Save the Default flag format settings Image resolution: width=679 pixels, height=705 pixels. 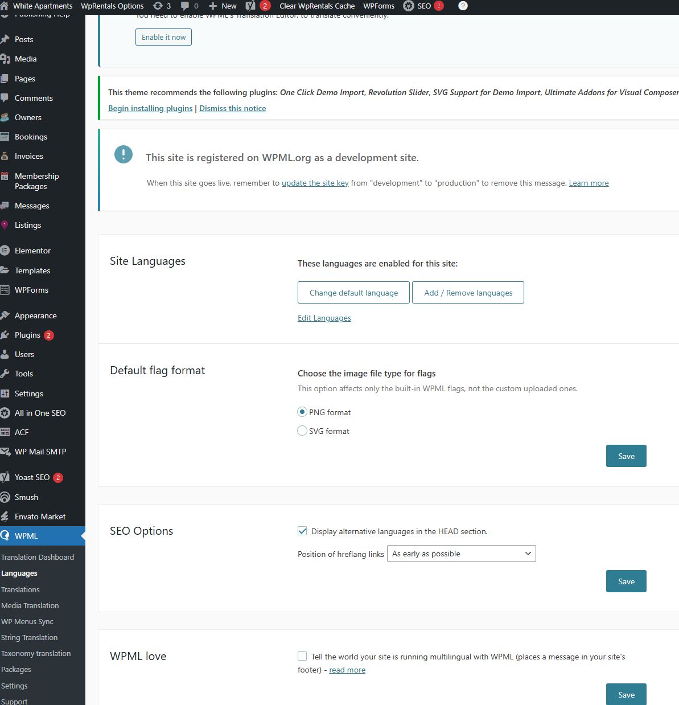(626, 456)
